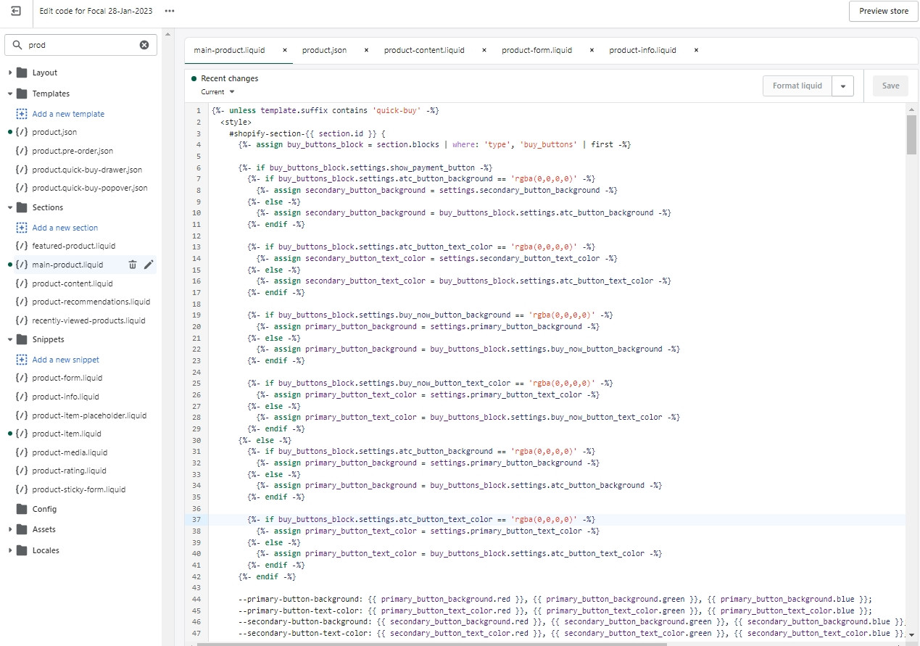Image resolution: width=920 pixels, height=646 pixels.
Task: Click the Recent changes label
Action: tap(229, 78)
